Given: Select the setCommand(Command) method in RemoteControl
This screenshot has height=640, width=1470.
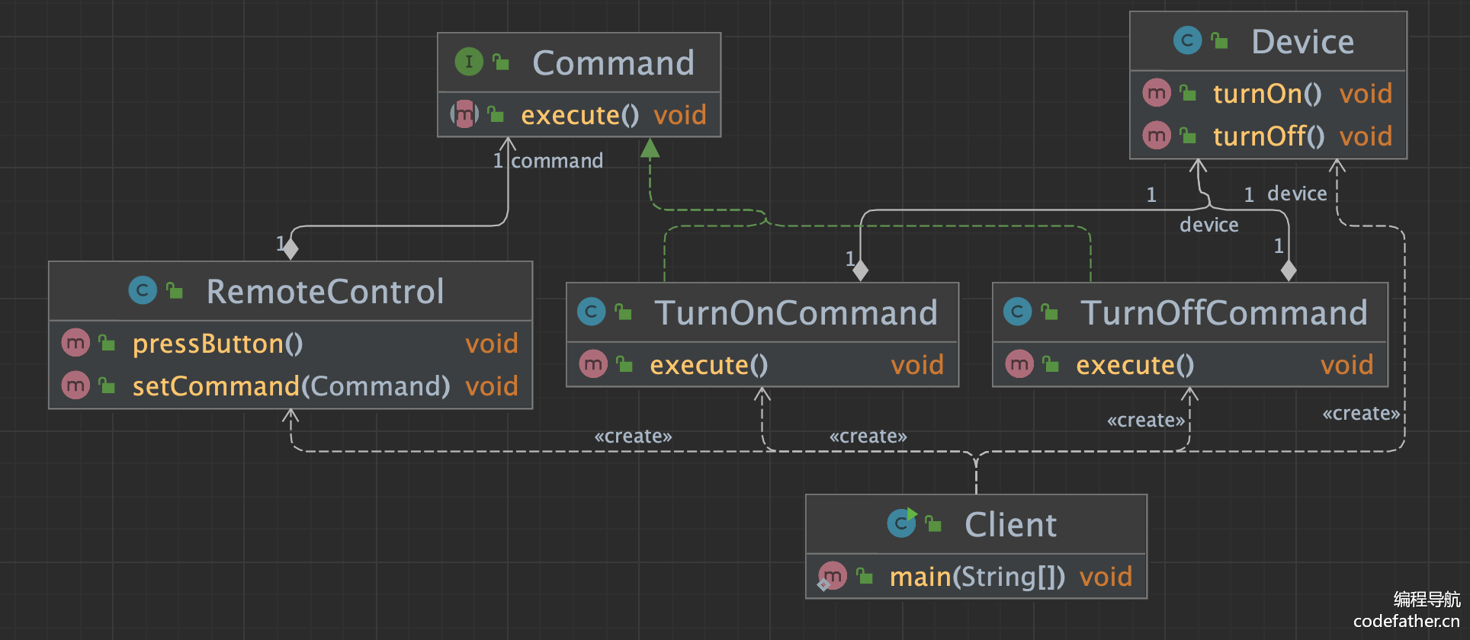Looking at the screenshot, I should coord(291,386).
